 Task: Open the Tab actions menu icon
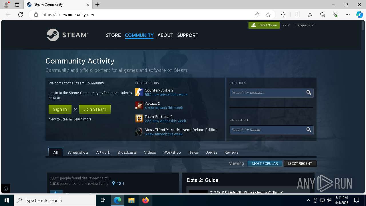click(17, 5)
